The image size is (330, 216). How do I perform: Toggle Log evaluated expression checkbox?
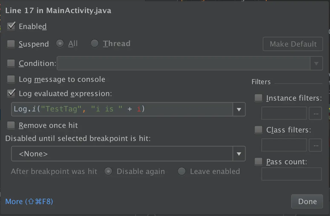11,93
